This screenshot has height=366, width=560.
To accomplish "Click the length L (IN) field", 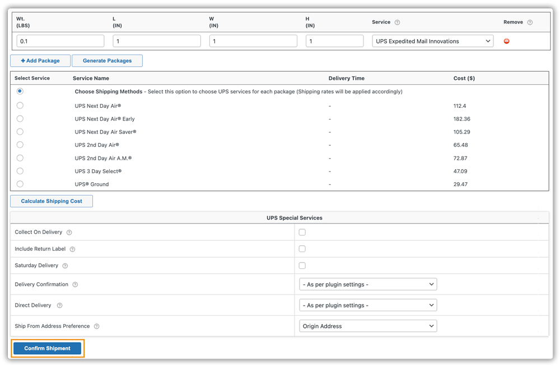I will click(157, 41).
